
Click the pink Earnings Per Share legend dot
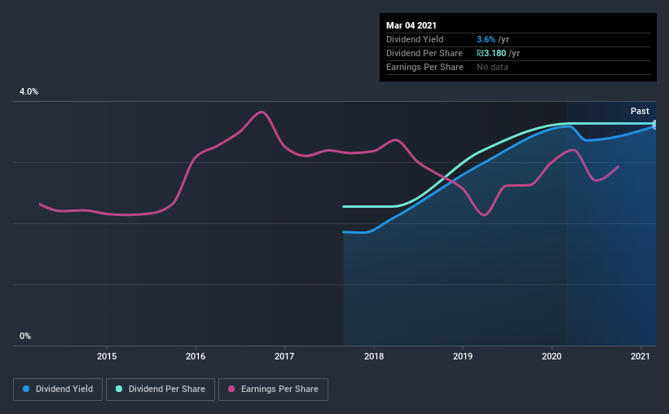click(231, 389)
